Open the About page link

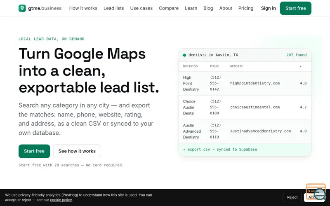click(226, 8)
